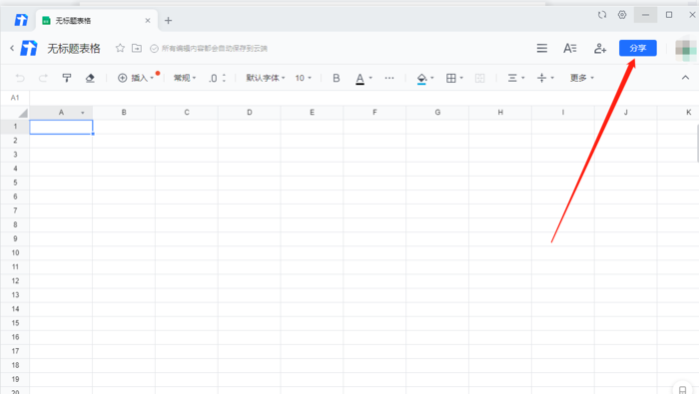Check the cloud auto-save status icon

[154, 49]
